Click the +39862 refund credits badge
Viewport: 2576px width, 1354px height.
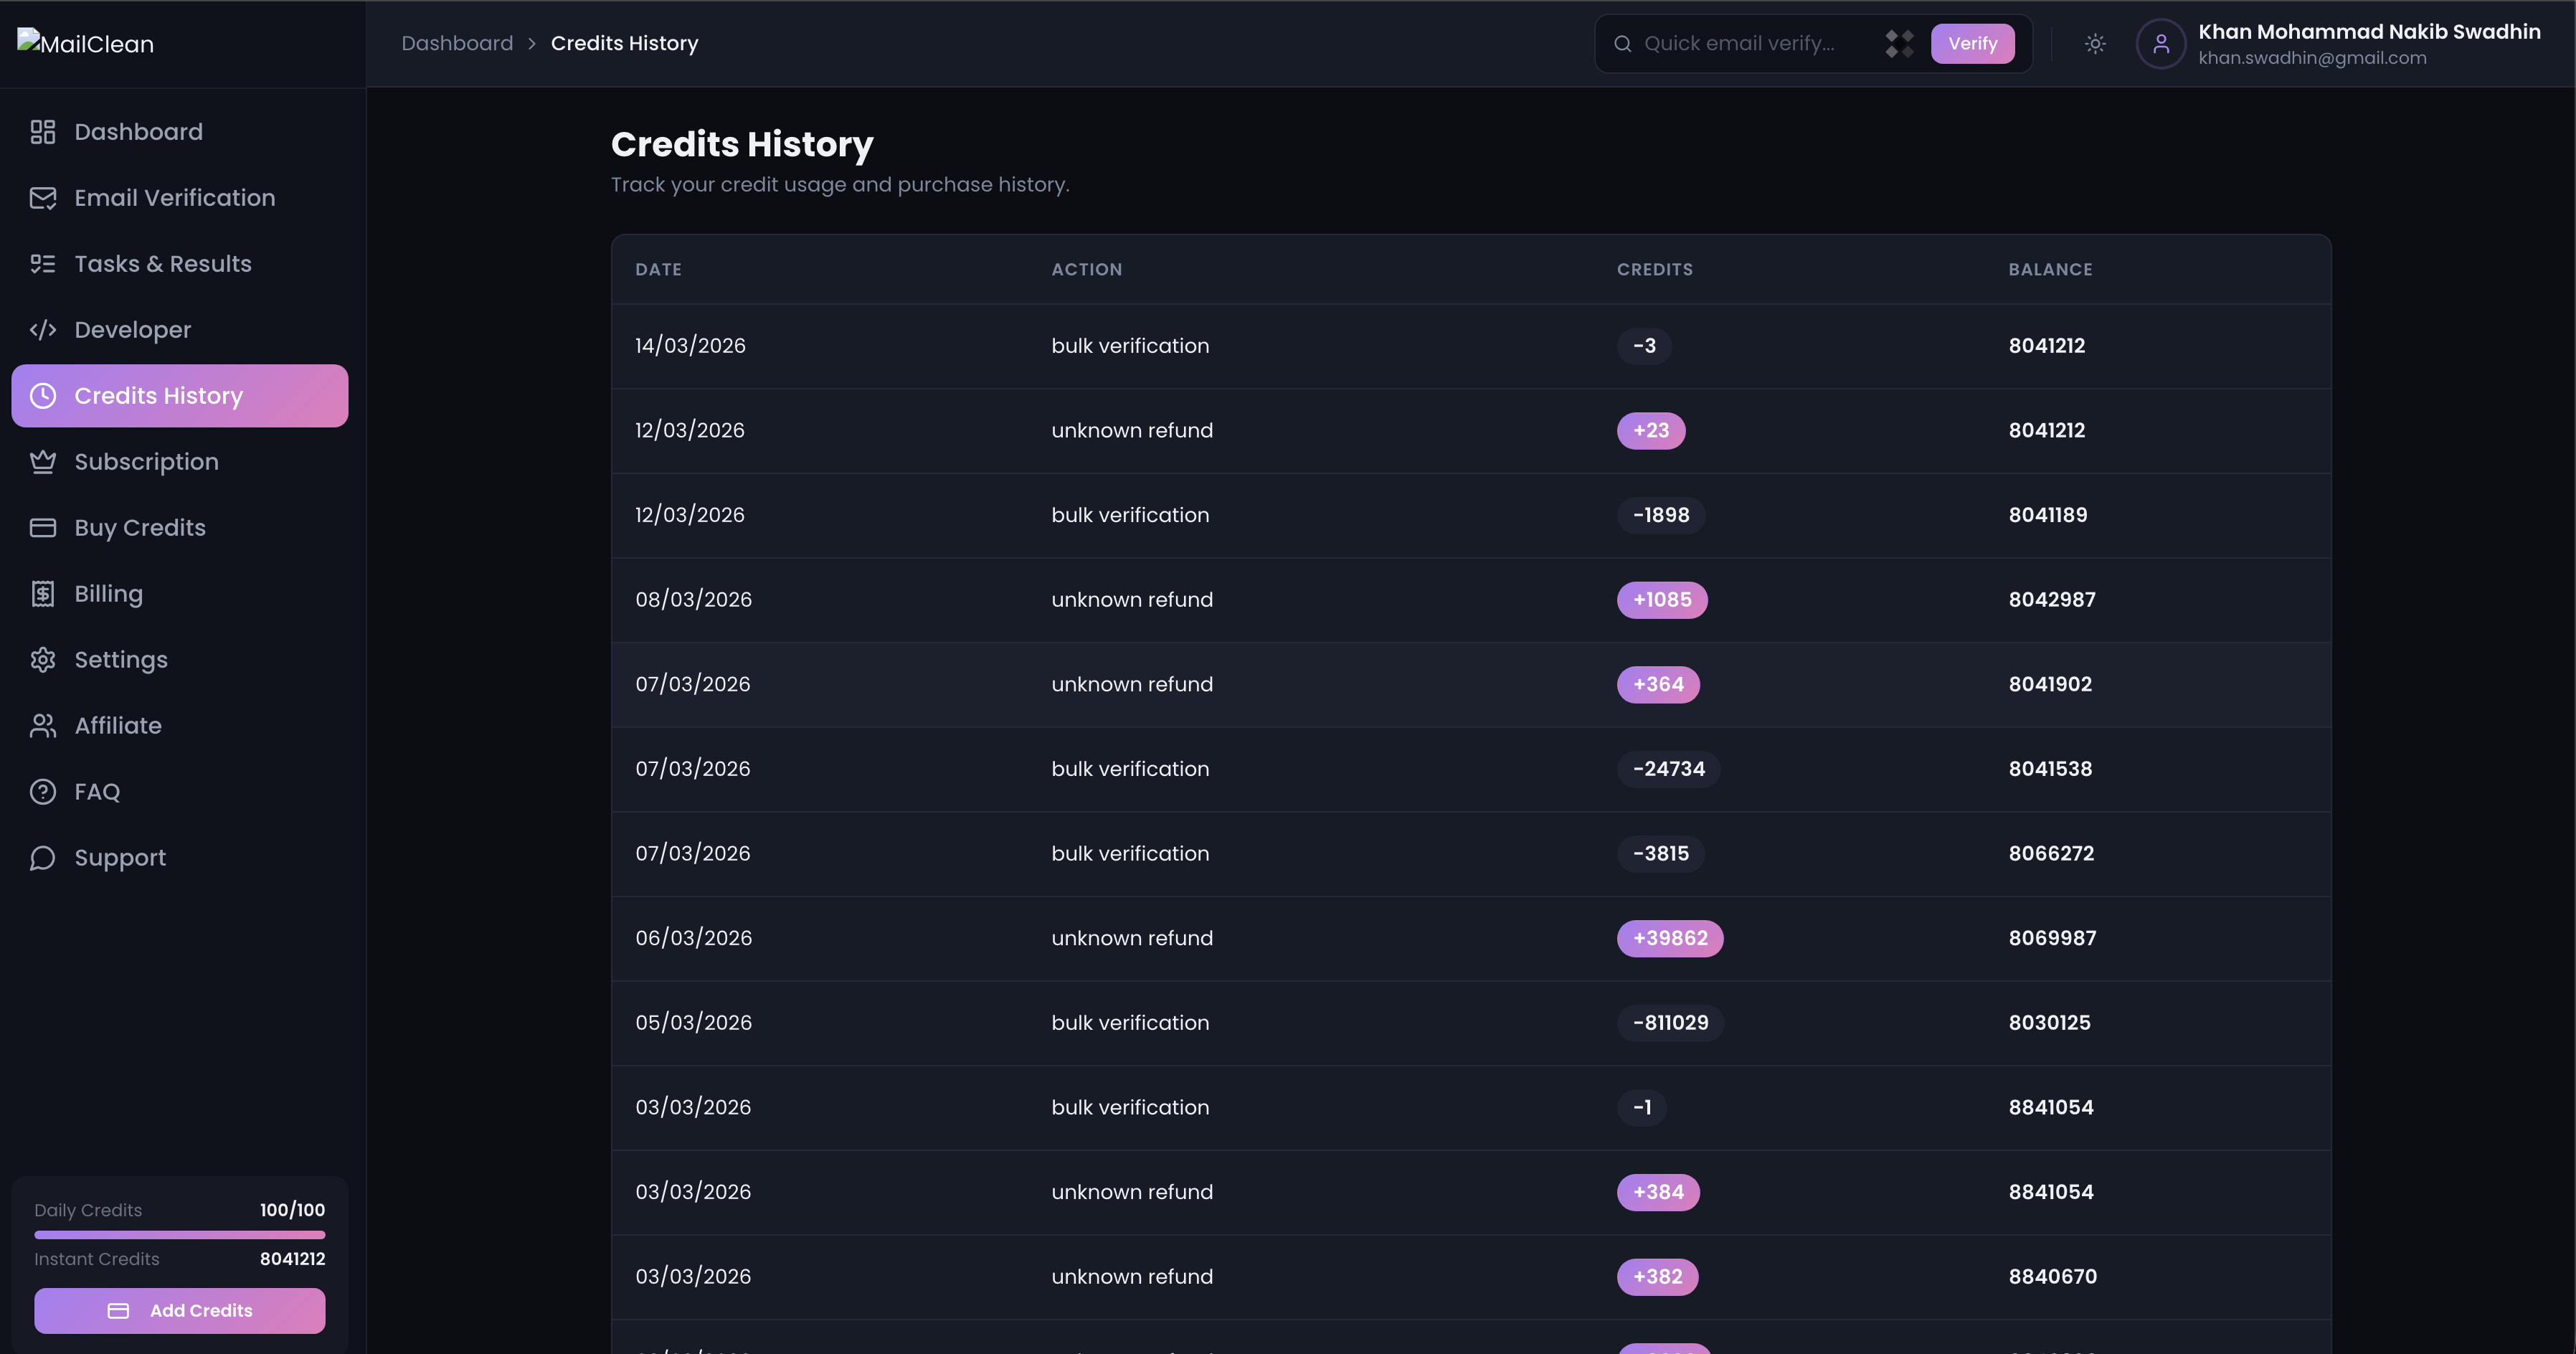point(1669,938)
